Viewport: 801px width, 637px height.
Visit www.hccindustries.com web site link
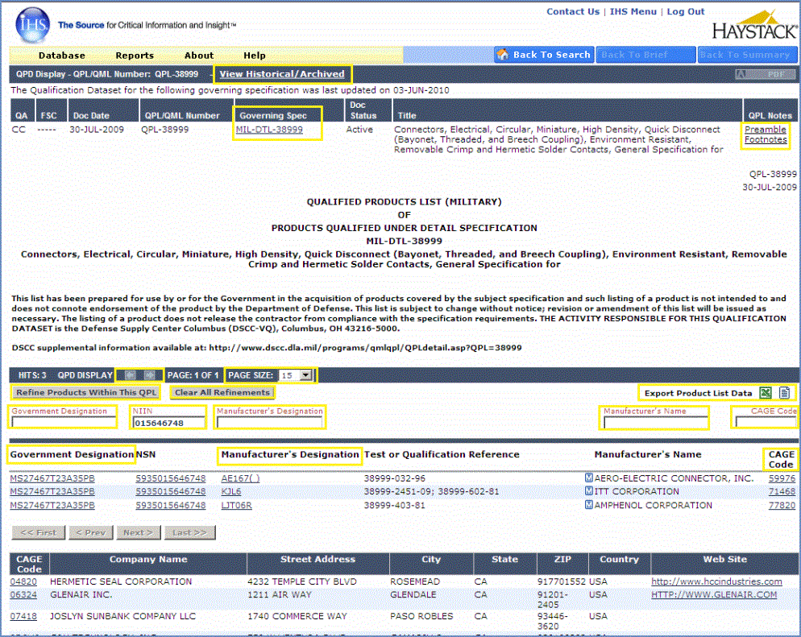[x=716, y=581]
